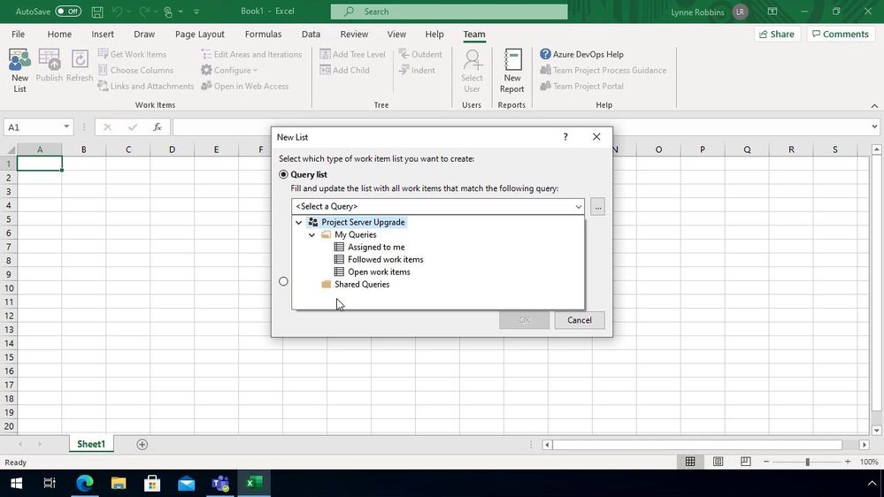Viewport: 884px width, 497px height.
Task: Switch to the Insert tab
Action: 103,34
